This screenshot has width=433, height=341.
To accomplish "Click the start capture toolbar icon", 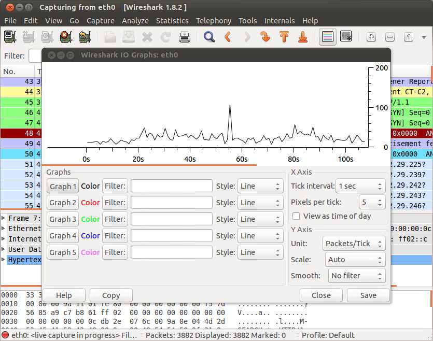I will pos(47,37).
